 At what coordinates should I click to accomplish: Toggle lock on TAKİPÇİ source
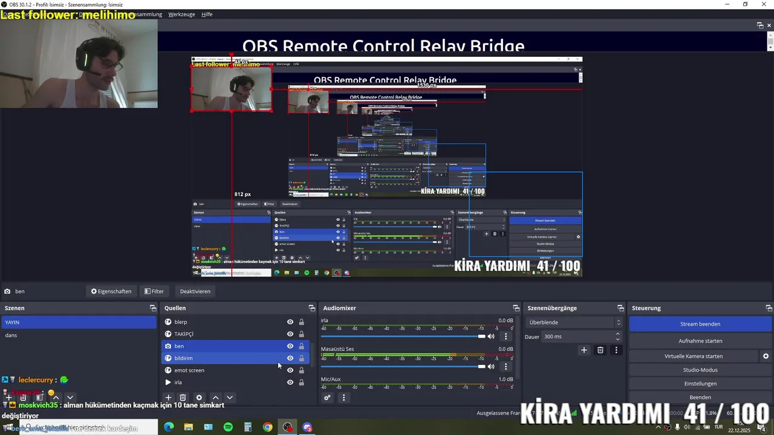302,334
